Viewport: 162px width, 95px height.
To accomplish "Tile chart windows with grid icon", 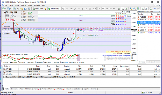I will pos(138,9).
